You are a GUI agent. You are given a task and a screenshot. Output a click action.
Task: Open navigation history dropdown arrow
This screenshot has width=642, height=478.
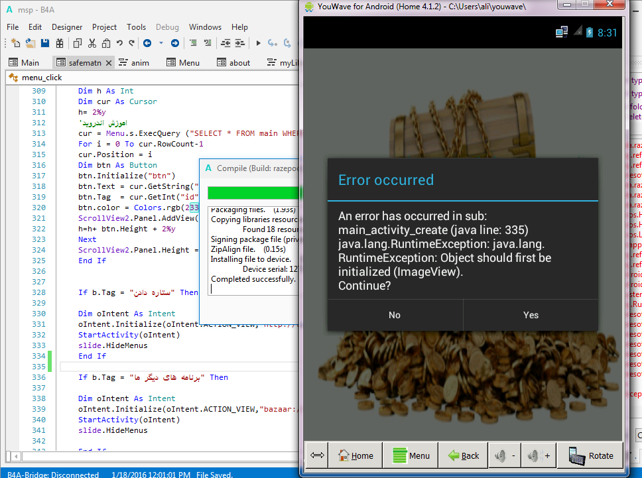point(160,43)
